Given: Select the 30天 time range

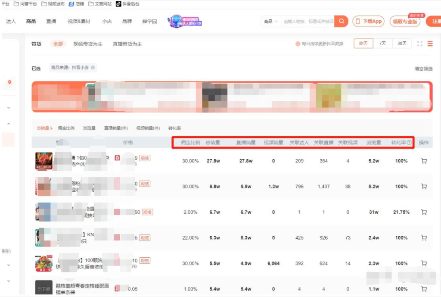Looking at the screenshot, I should coord(401,44).
